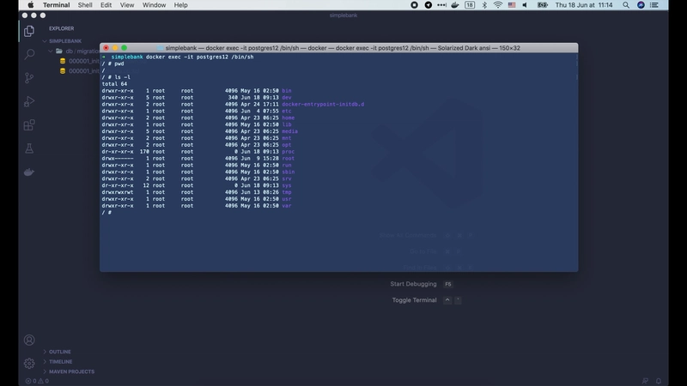The image size is (687, 386).
Task: Open the Extensions view in VS Code
Action: (29, 125)
